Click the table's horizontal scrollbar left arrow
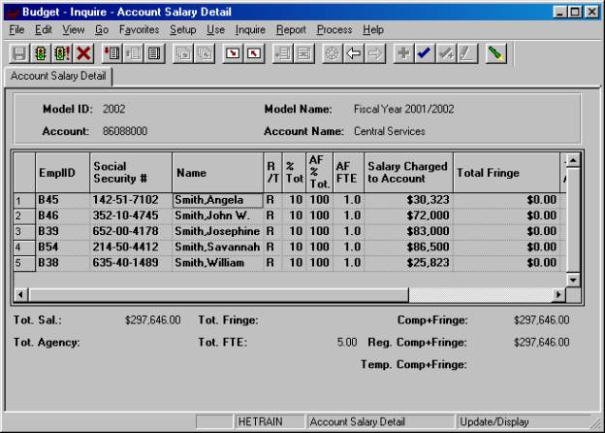This screenshot has width=605, height=433. [21, 294]
